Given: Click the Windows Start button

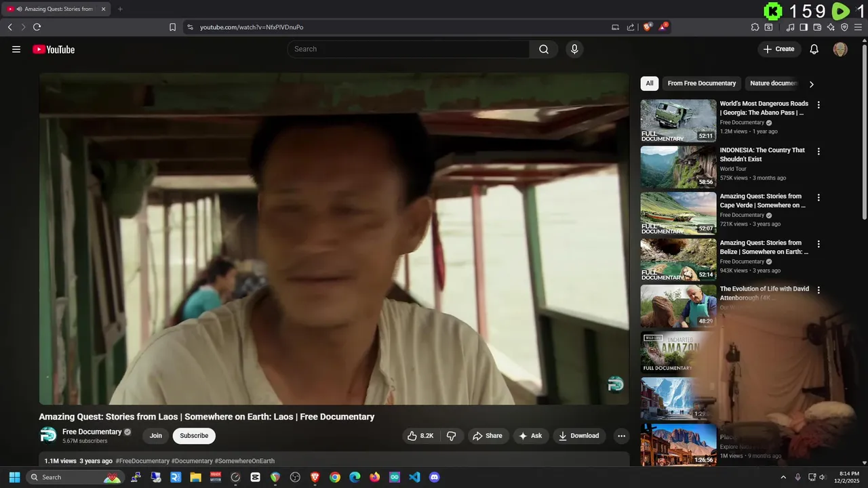Looking at the screenshot, I should [14, 477].
